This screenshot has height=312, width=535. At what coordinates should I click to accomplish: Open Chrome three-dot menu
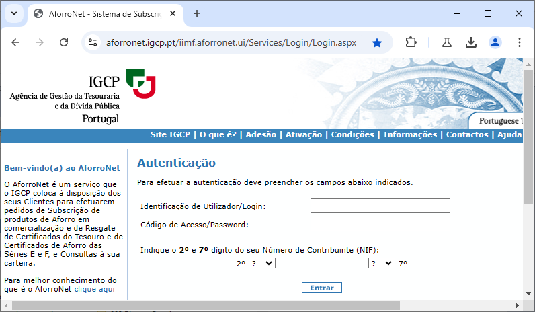point(520,42)
